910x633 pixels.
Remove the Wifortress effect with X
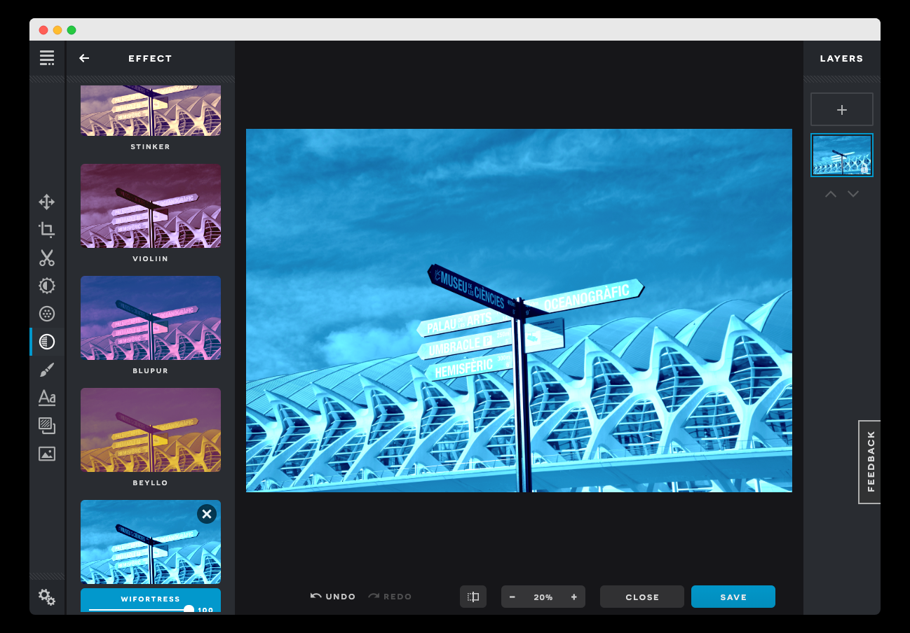coord(206,514)
